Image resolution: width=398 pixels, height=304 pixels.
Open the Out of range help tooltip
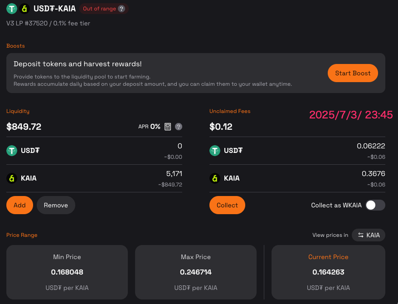121,9
